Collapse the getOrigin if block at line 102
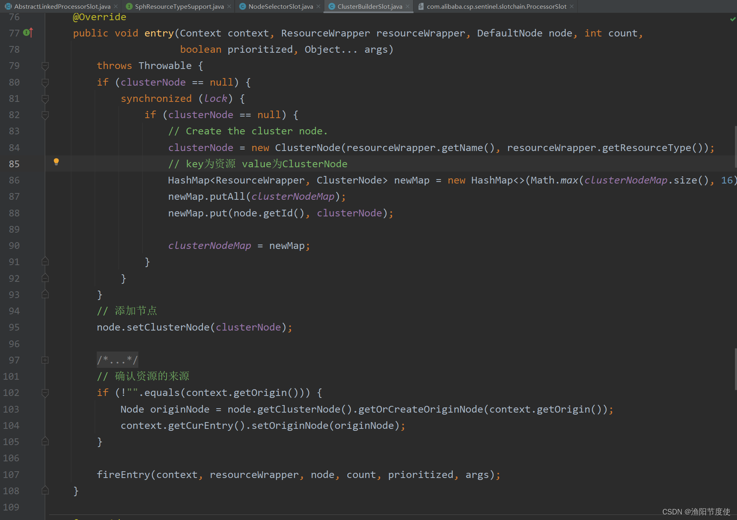737x520 pixels. (x=45, y=393)
